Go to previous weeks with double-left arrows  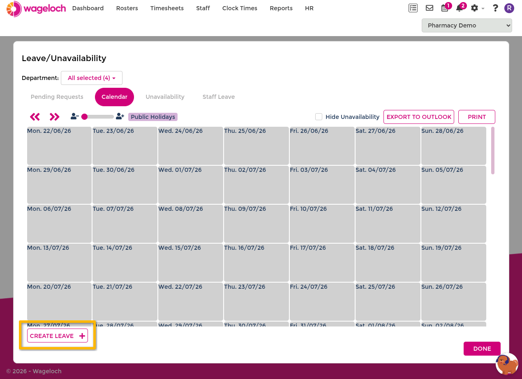coord(35,117)
